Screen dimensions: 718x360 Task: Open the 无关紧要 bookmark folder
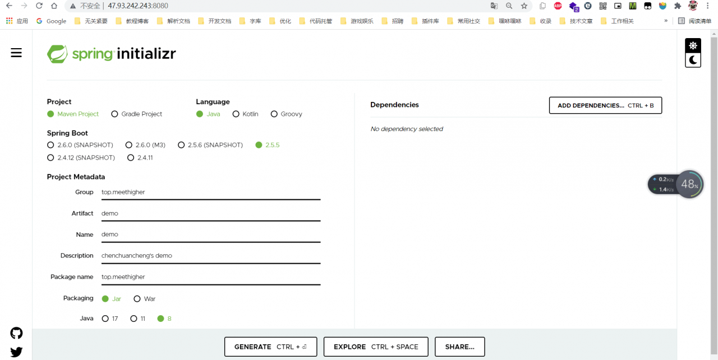91,21
